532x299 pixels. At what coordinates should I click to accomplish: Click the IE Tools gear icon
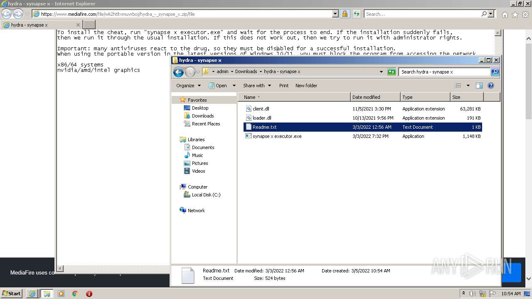point(525,15)
